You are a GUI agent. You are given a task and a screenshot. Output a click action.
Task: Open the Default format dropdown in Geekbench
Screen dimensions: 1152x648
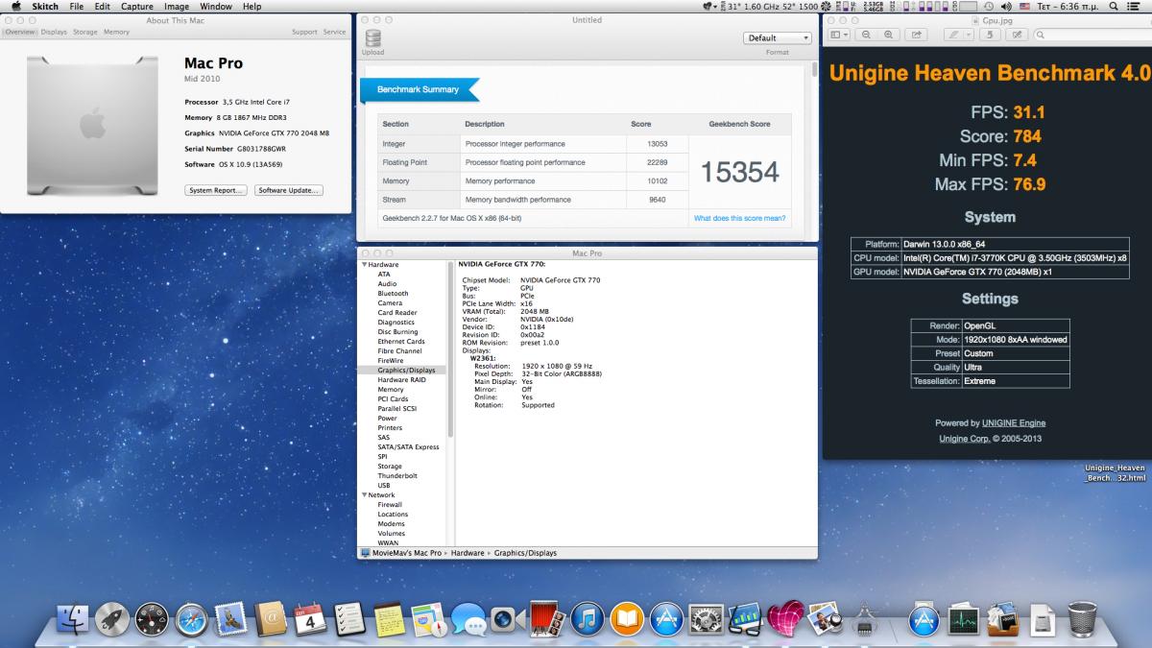coord(778,38)
